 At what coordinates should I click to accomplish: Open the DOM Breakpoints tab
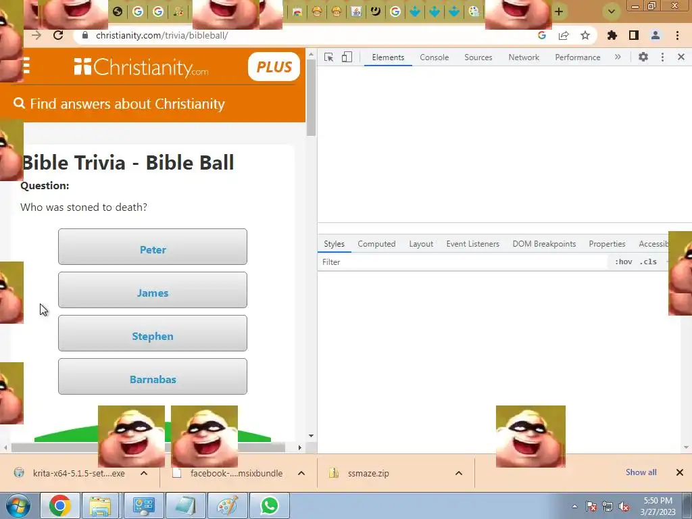544,244
